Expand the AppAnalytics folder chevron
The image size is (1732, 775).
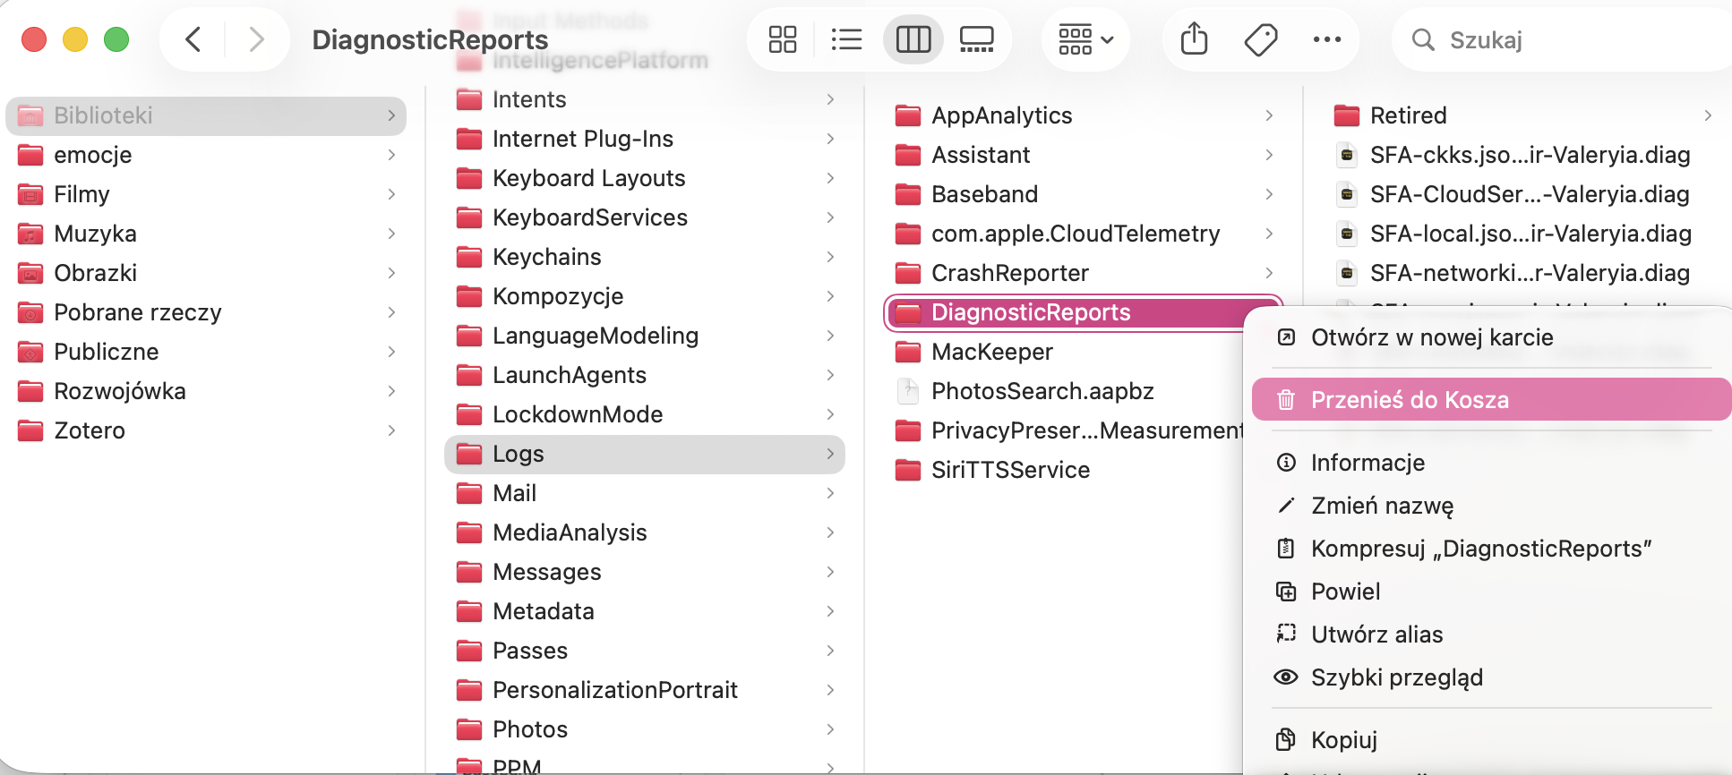tap(1269, 115)
